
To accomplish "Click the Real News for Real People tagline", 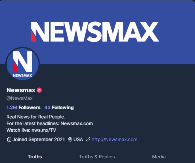I will click(36, 117).
